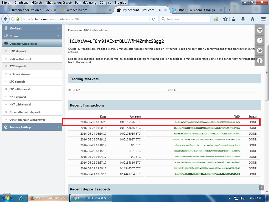Open the BTC/USD trading market
The image size is (269, 202).
pyautogui.click(x=170, y=90)
